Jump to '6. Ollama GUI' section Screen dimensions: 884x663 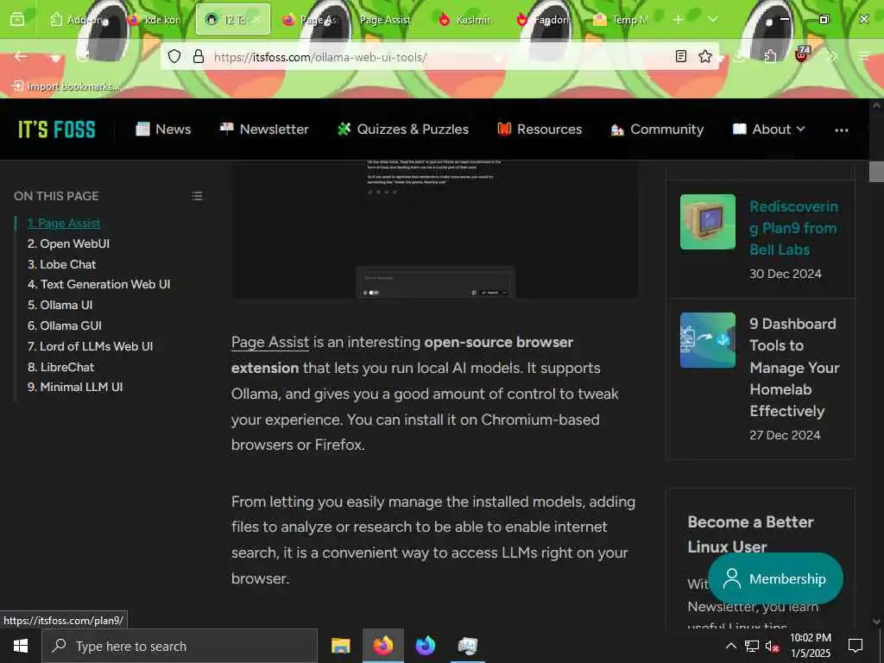(65, 325)
